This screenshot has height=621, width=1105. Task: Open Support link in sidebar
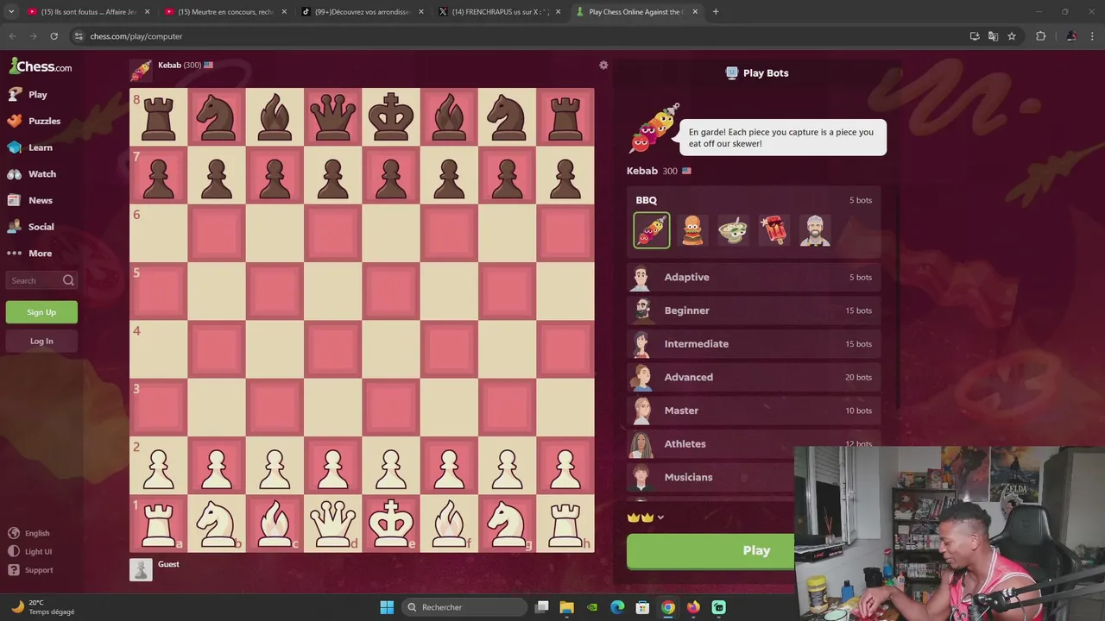click(x=31, y=570)
